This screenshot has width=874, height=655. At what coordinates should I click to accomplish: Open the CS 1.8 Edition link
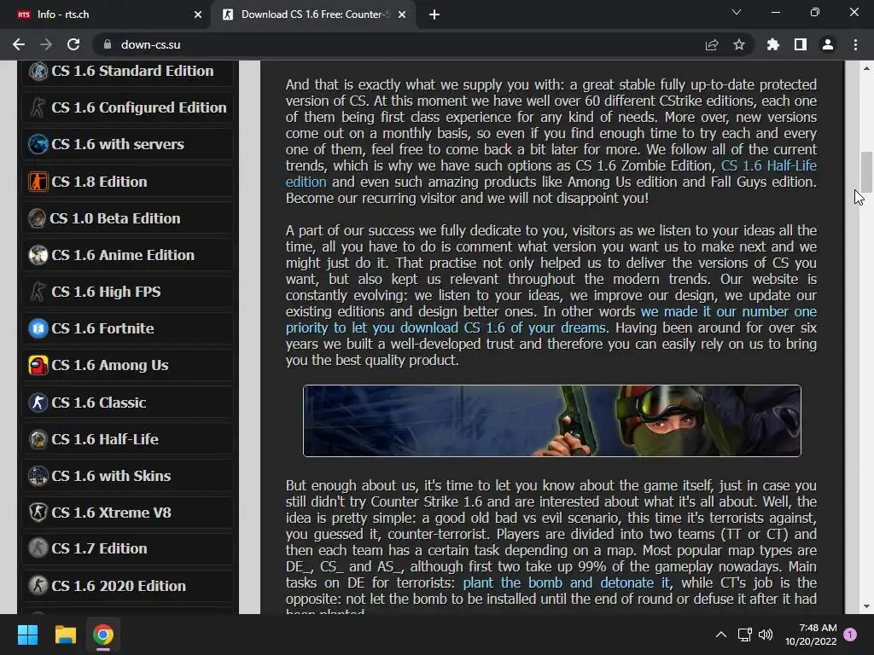point(99,182)
